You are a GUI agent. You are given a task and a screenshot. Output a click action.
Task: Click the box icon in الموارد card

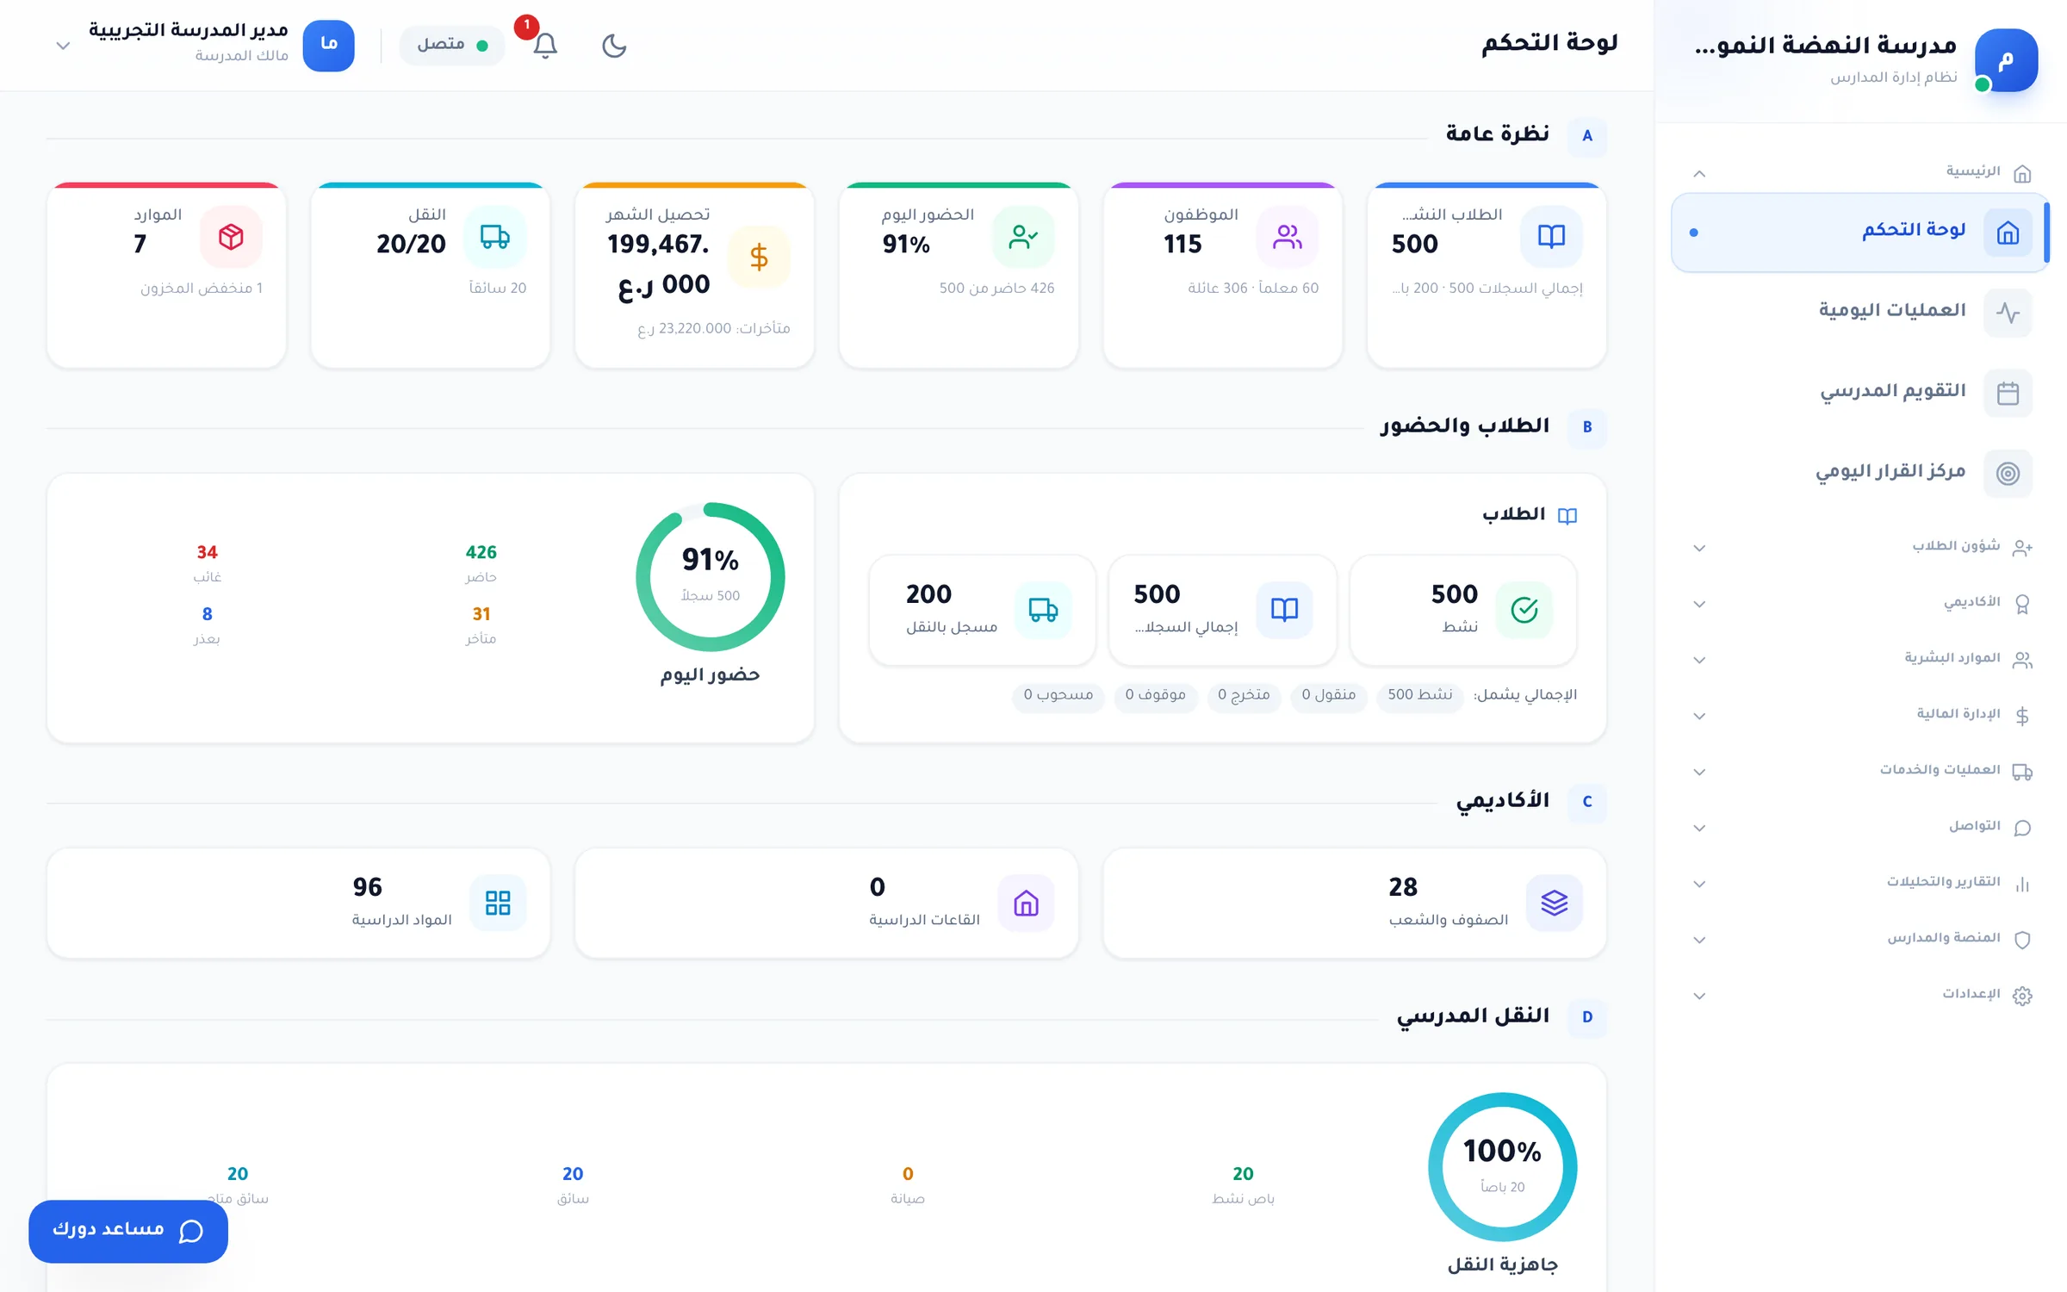click(231, 236)
